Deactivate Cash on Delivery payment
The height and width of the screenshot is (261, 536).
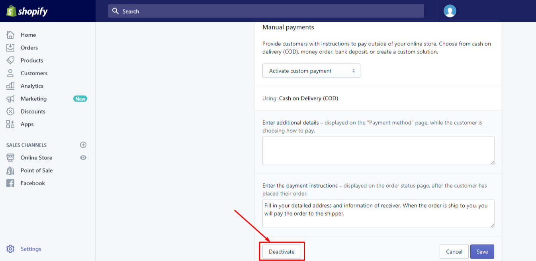coord(282,252)
